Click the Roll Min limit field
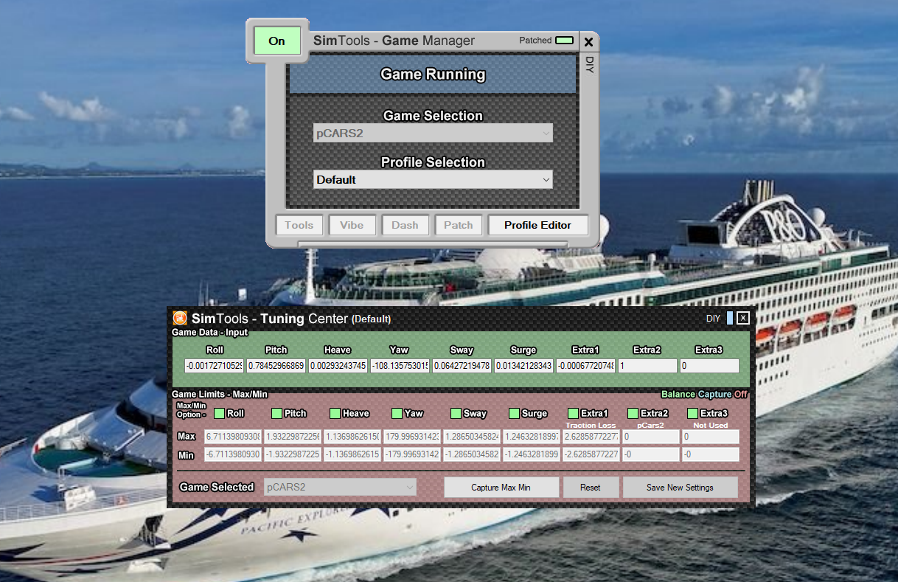898x582 pixels. pos(232,454)
